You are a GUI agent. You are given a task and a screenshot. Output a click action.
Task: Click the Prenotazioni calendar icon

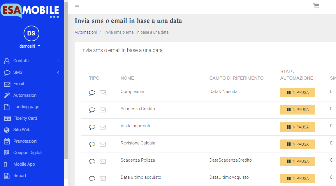(7, 141)
